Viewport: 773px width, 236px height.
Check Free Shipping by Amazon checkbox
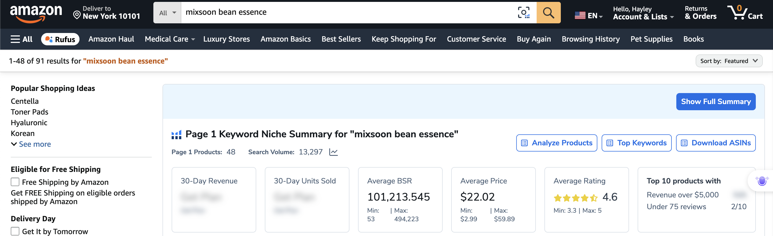(15, 182)
